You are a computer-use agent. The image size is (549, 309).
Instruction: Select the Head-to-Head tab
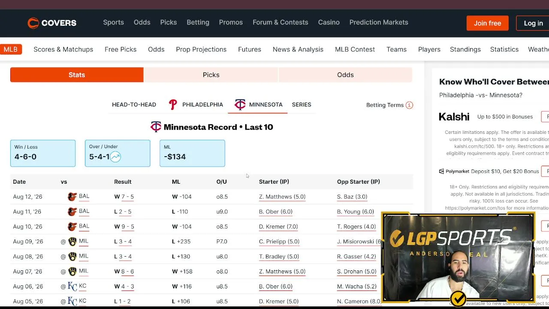[134, 105]
